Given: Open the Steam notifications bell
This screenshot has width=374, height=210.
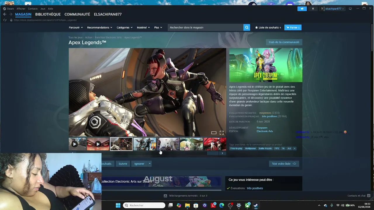Looking at the screenshot, I should click(x=313, y=9).
